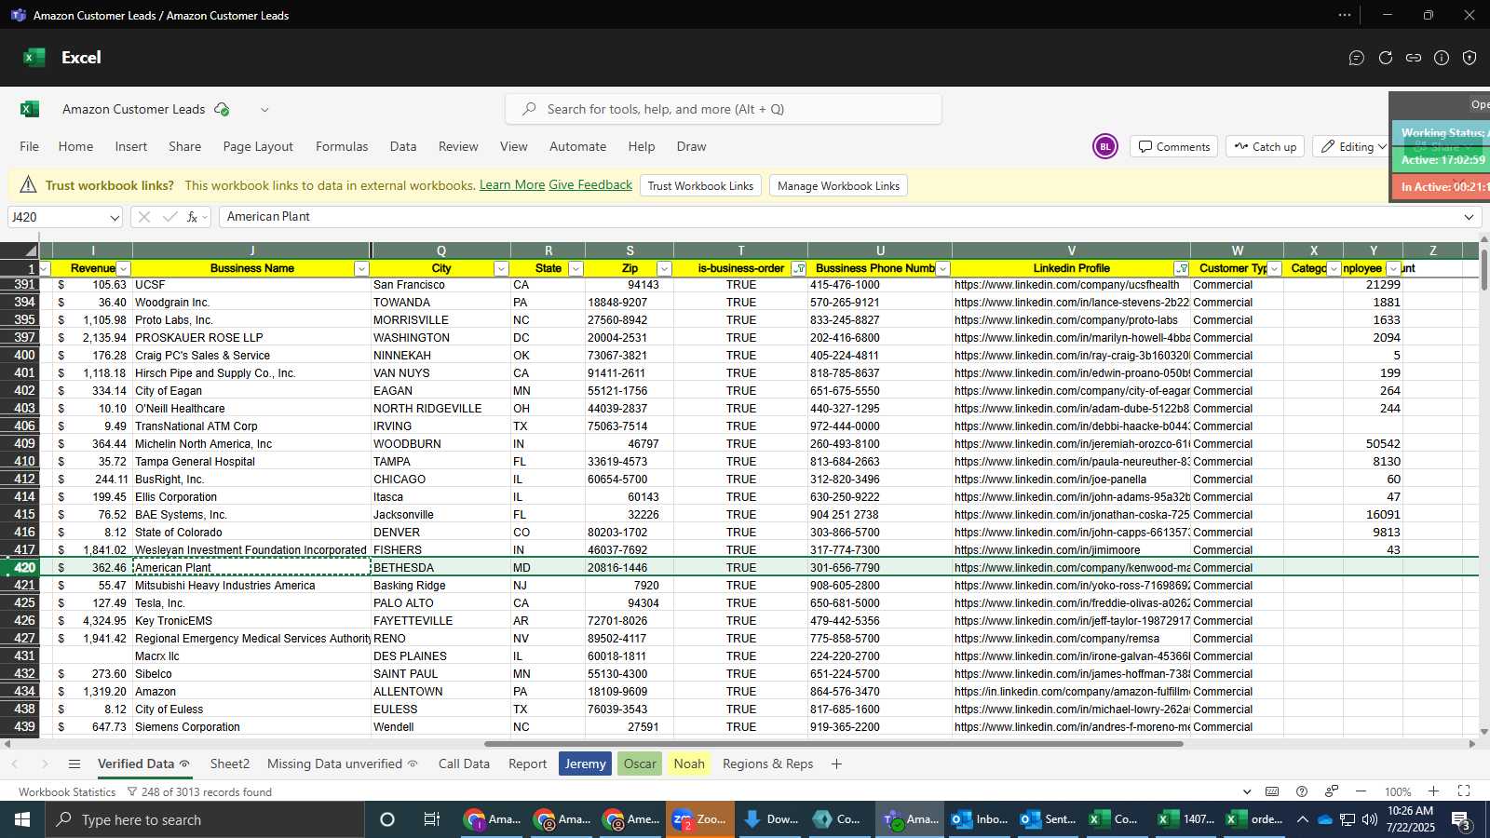
Task: Open the is-business-order applied filter button
Action: [x=798, y=268]
